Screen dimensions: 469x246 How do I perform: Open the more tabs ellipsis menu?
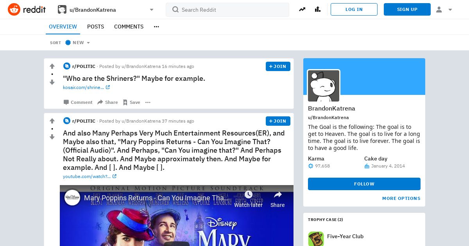coord(156,27)
